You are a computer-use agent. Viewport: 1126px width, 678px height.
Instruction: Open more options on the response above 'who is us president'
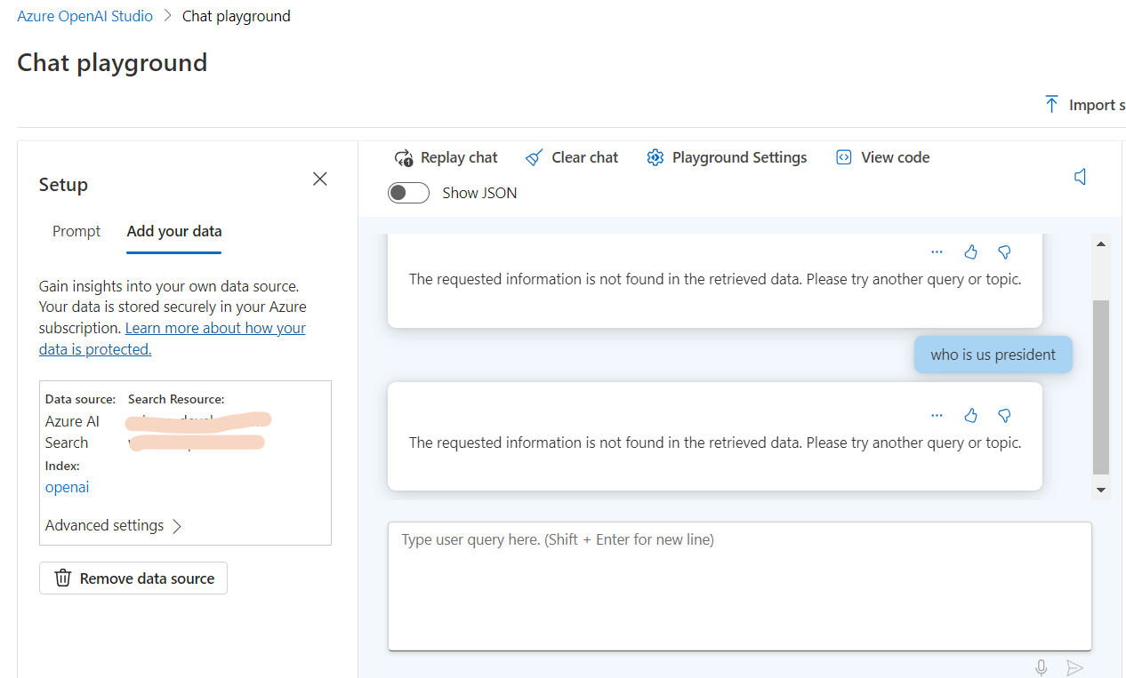(x=937, y=252)
